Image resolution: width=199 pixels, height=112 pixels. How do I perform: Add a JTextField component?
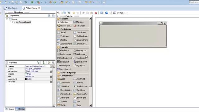pos(79,79)
